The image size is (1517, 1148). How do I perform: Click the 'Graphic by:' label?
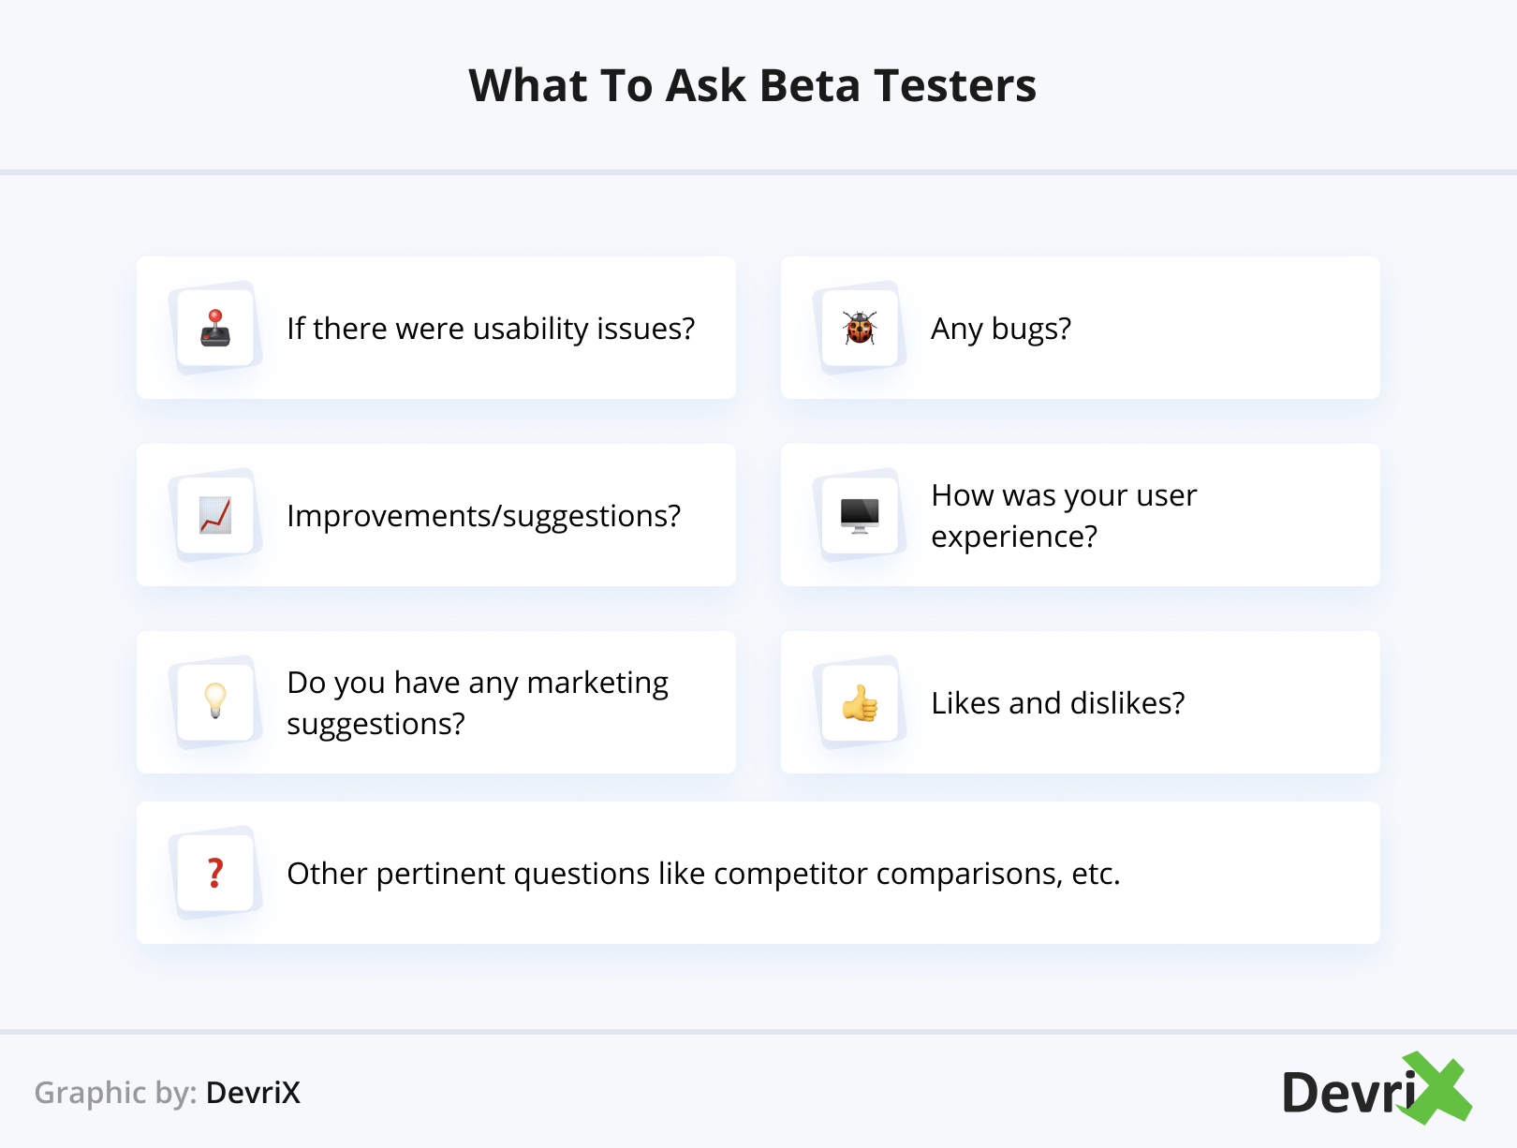click(115, 1093)
